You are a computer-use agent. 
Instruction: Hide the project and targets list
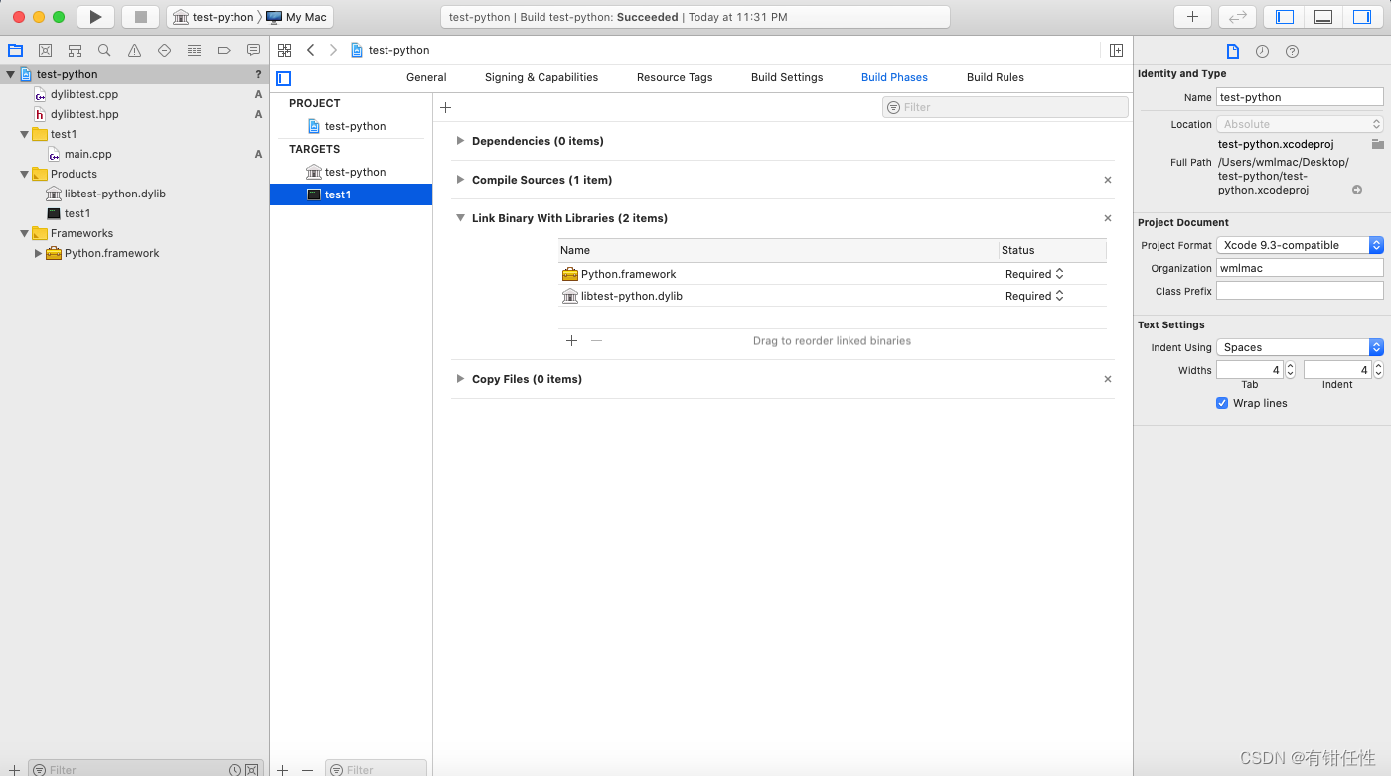coord(284,78)
